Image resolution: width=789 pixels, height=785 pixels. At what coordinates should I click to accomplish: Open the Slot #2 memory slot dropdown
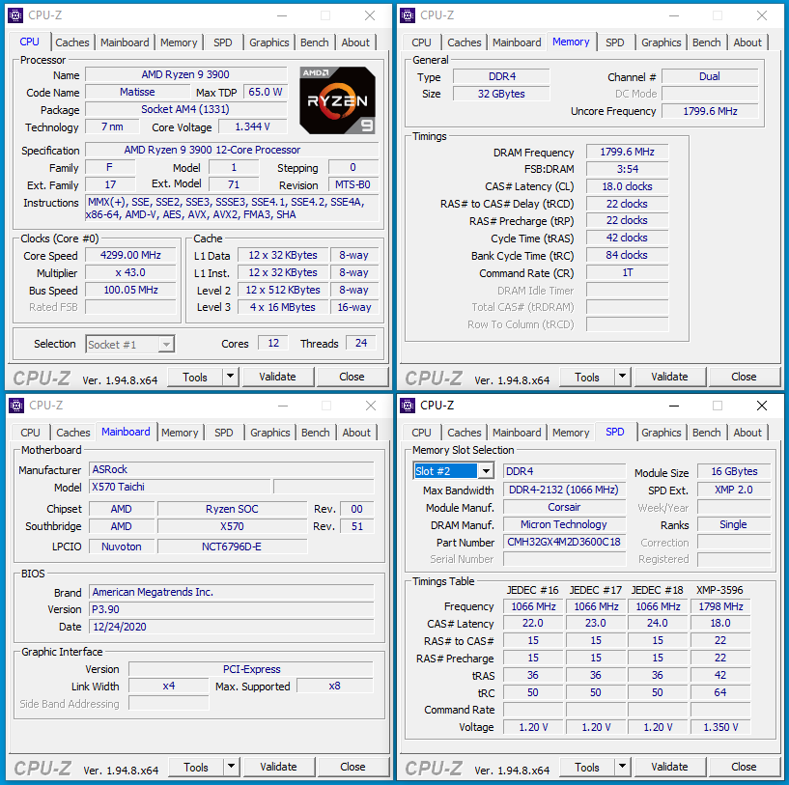coord(486,471)
